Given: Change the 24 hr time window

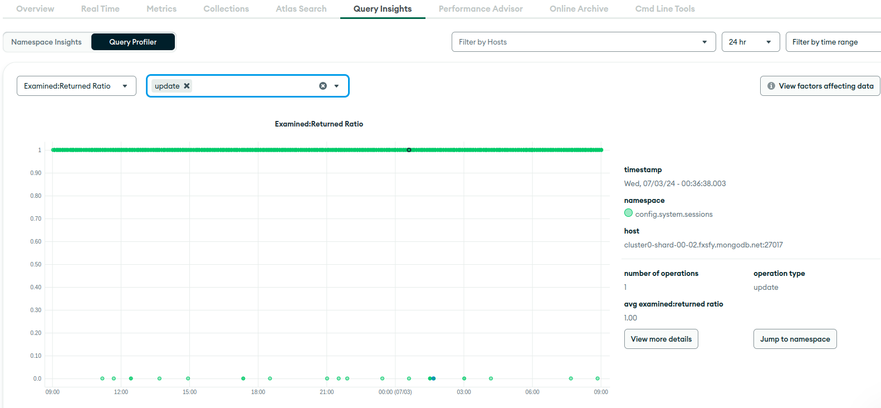Looking at the screenshot, I should 750,42.
